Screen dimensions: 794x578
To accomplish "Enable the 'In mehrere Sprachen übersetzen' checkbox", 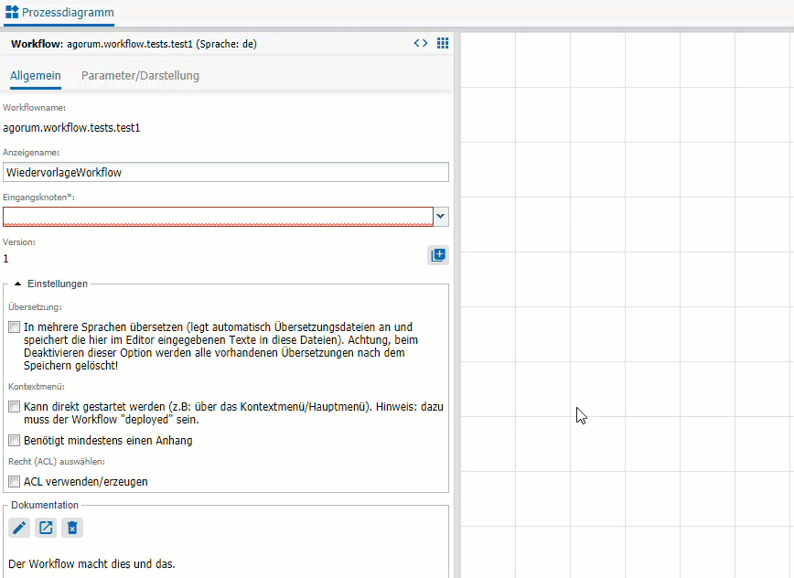I will tap(15, 327).
